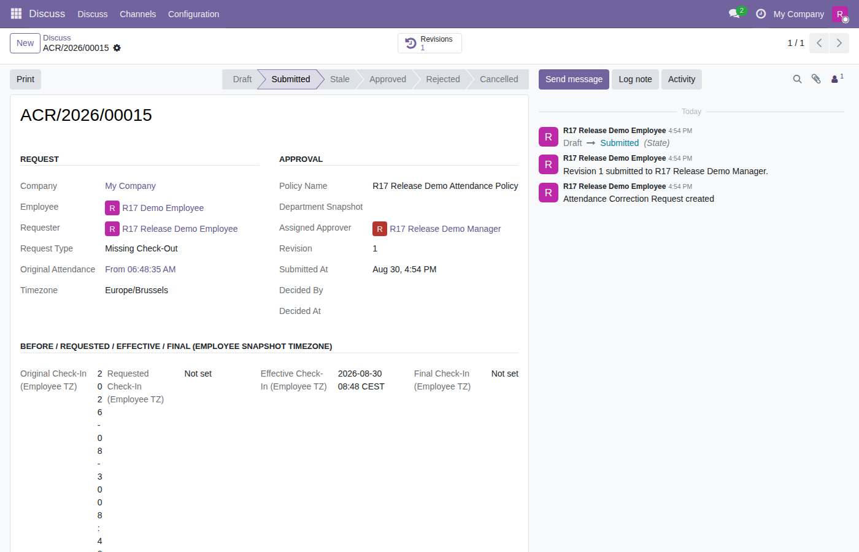The image size is (859, 552).
Task: Select the Submitted status stage
Action: pos(290,79)
